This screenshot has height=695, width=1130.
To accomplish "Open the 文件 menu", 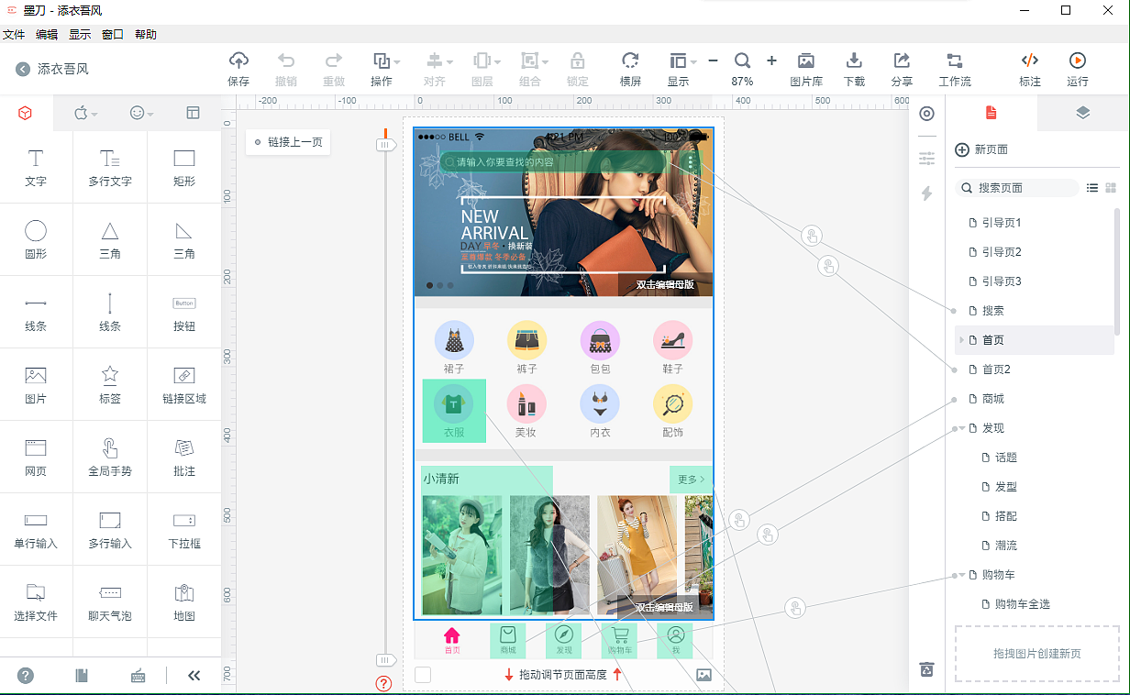I will pos(14,34).
